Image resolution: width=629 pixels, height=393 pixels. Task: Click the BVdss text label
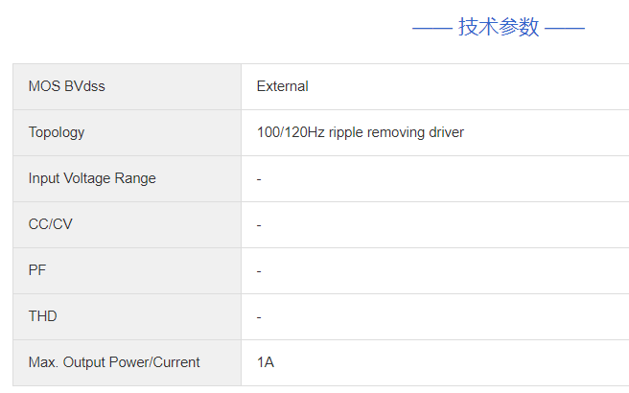(x=84, y=86)
